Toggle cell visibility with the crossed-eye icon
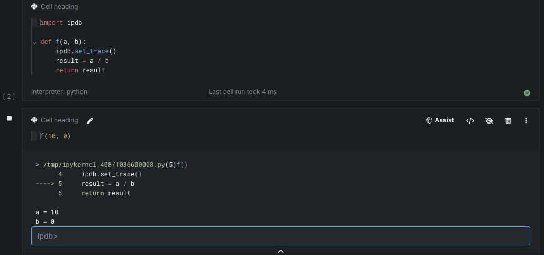The height and width of the screenshot is (255, 544). tap(489, 121)
